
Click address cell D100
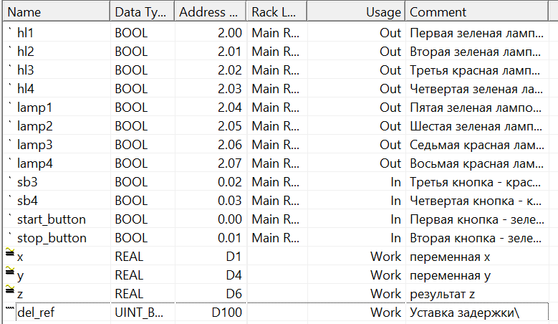(x=226, y=313)
